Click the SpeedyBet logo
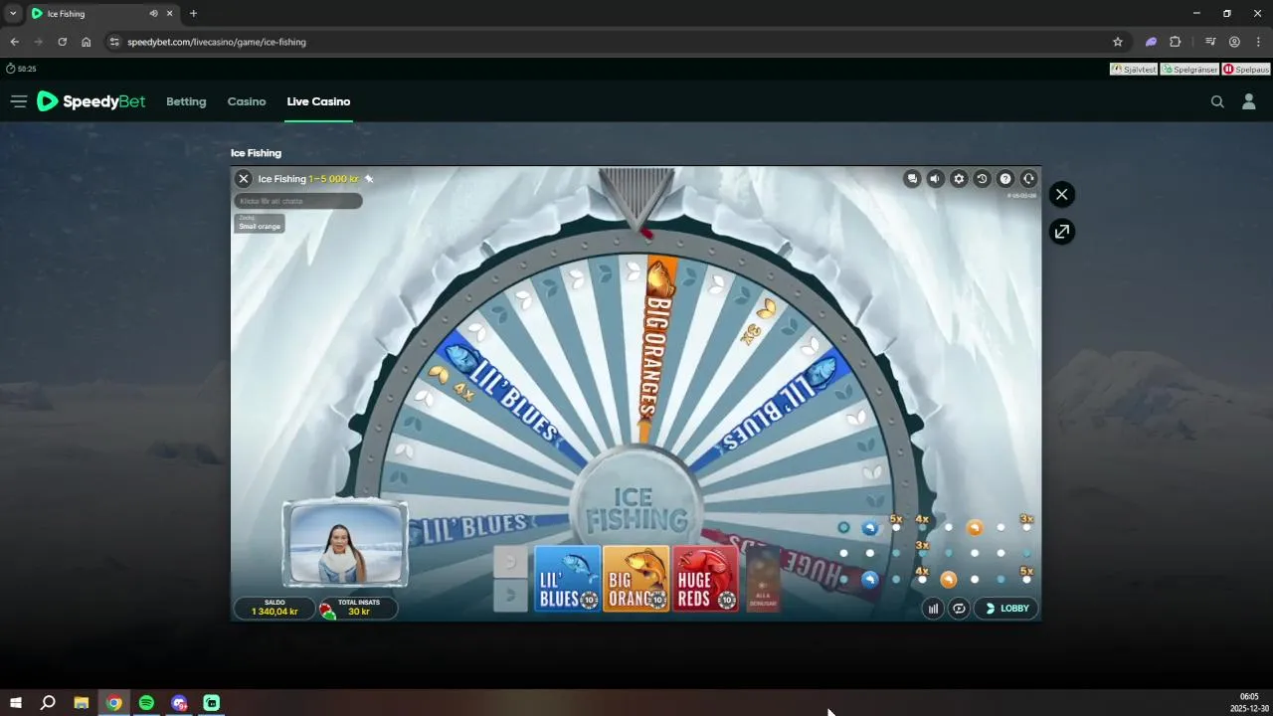 (91, 101)
